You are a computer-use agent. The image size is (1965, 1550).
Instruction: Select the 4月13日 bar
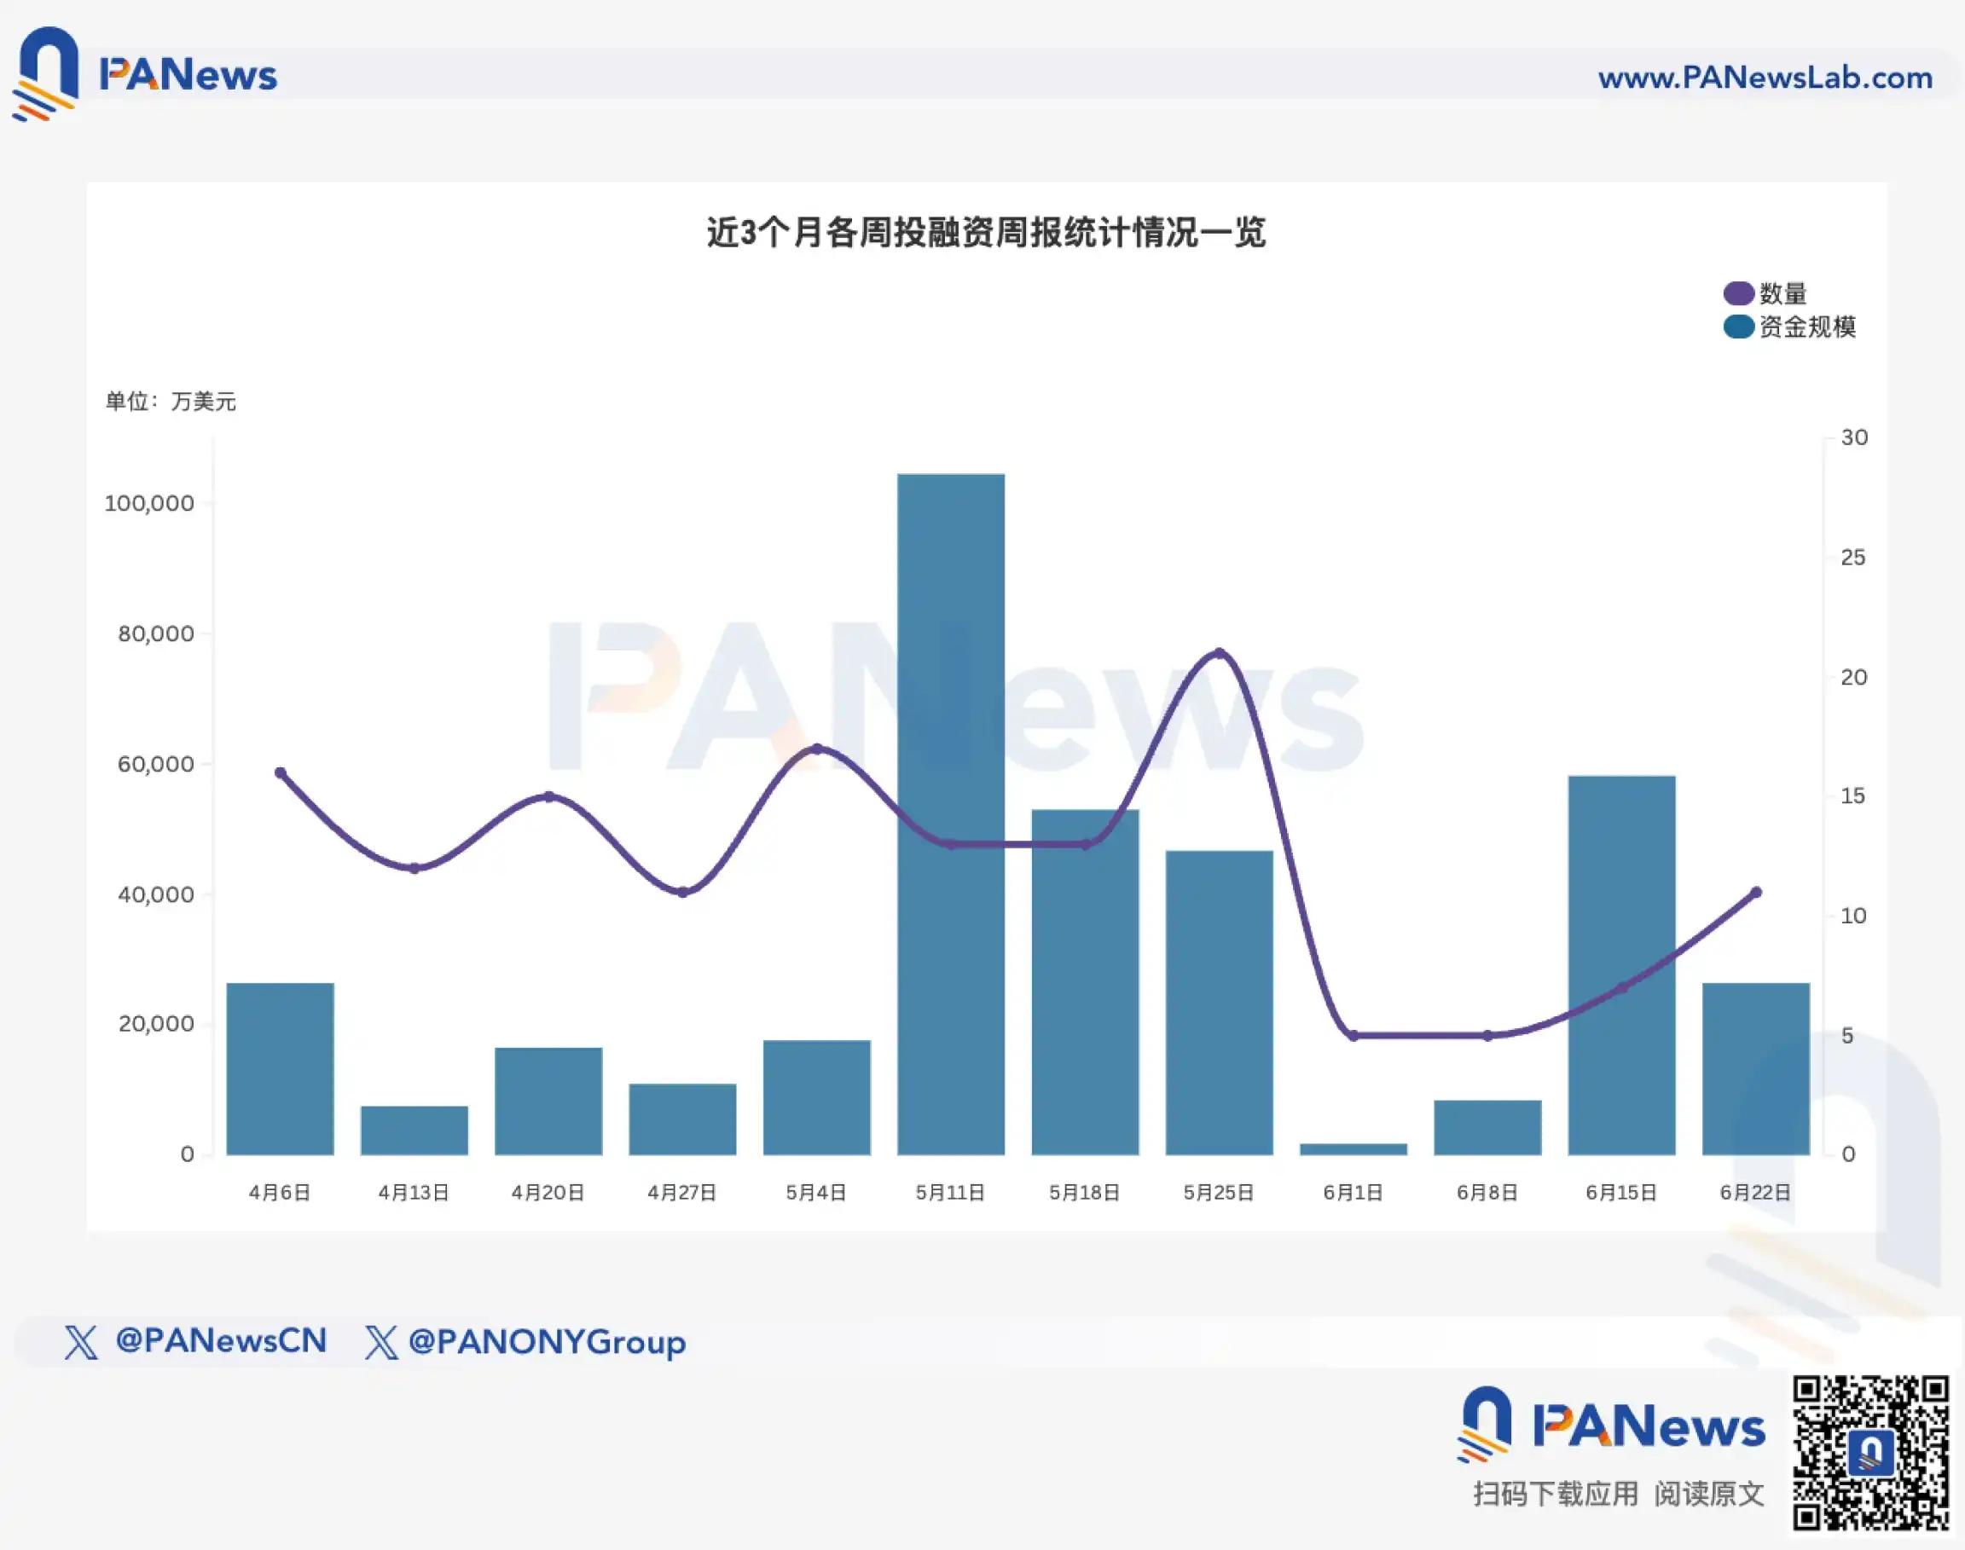(x=414, y=1131)
